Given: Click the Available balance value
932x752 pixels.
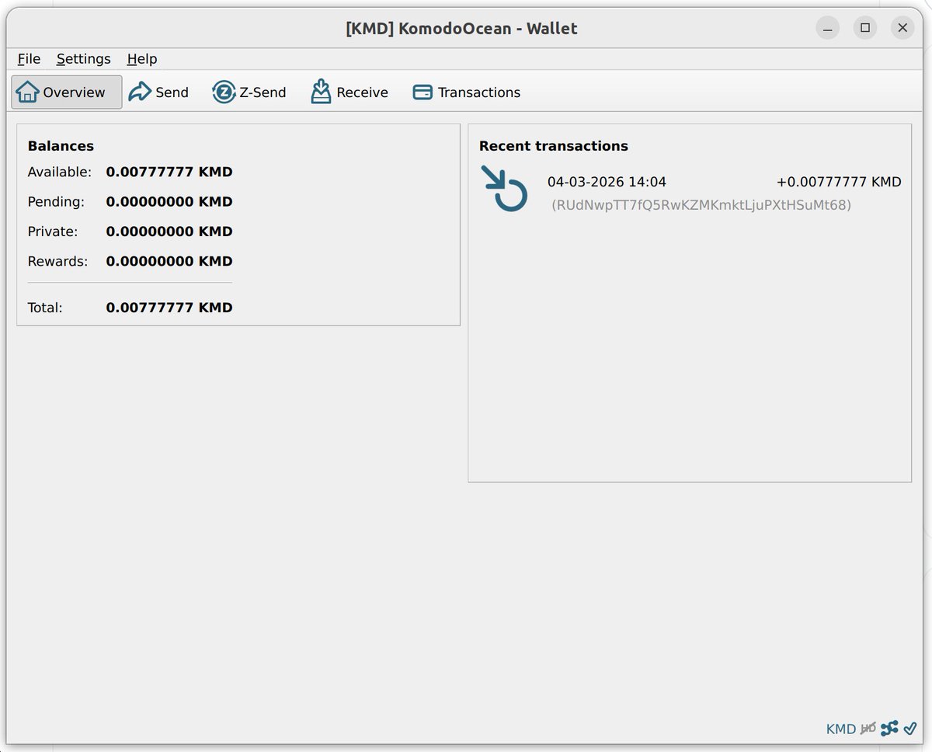Looking at the screenshot, I should click(169, 172).
